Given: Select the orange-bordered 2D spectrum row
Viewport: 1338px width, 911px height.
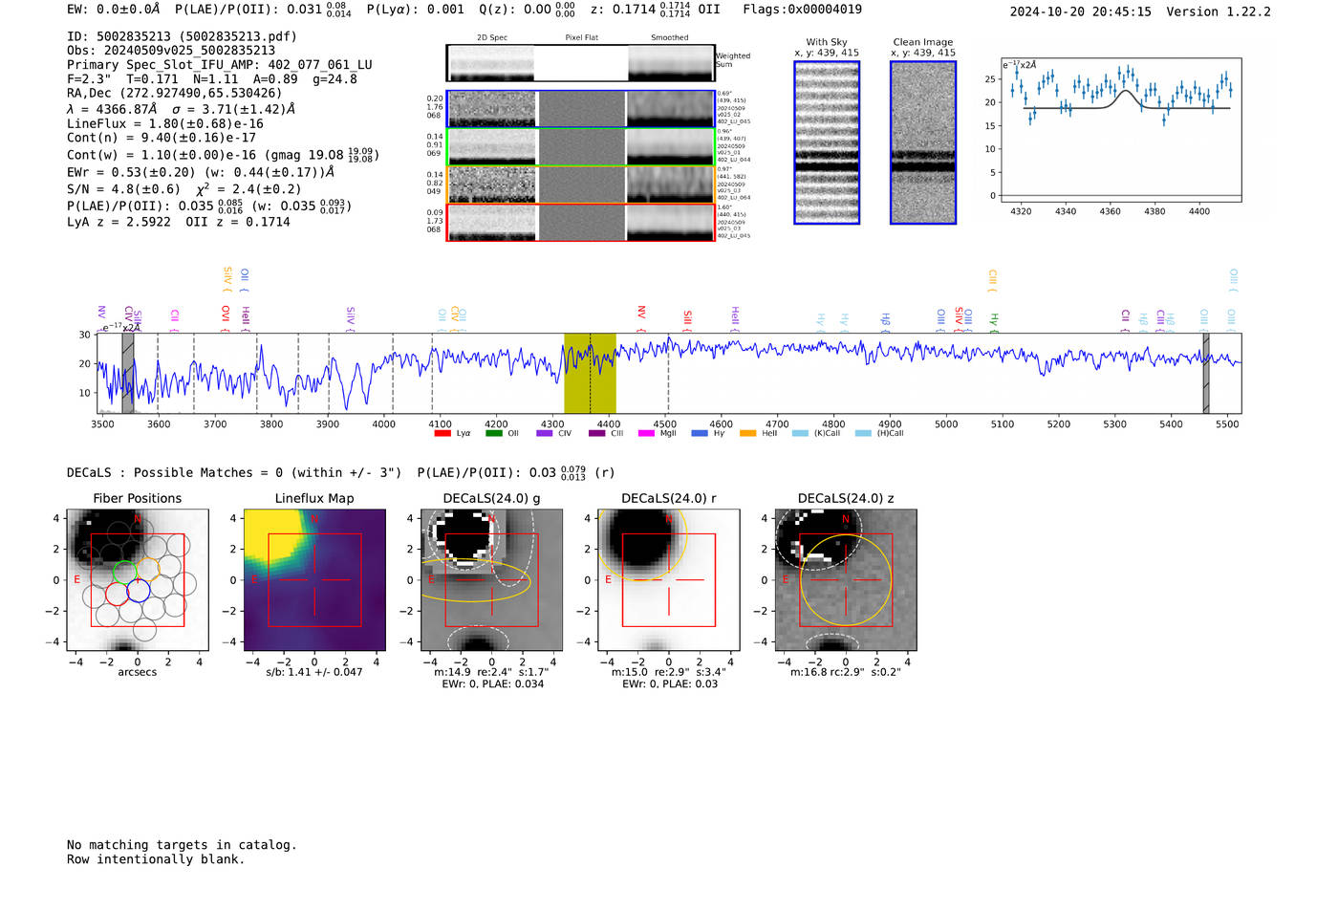Looking at the screenshot, I should (580, 184).
